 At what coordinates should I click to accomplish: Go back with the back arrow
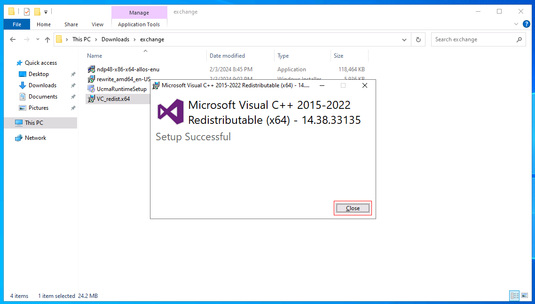pyautogui.click(x=13, y=39)
